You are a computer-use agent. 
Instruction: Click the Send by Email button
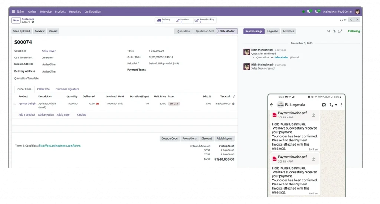tap(22, 31)
